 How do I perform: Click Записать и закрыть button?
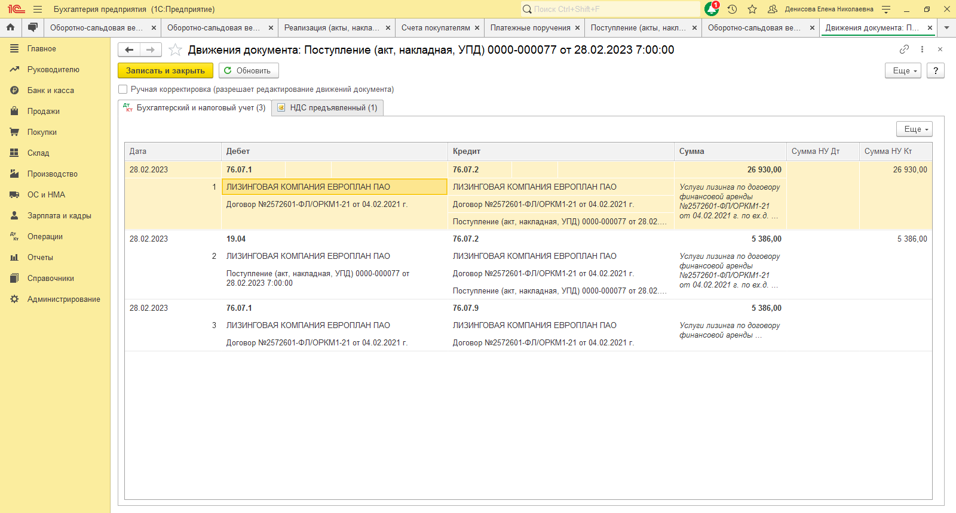coord(165,70)
